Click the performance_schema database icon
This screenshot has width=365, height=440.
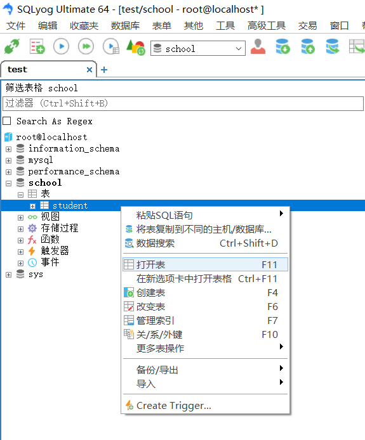tap(20, 171)
